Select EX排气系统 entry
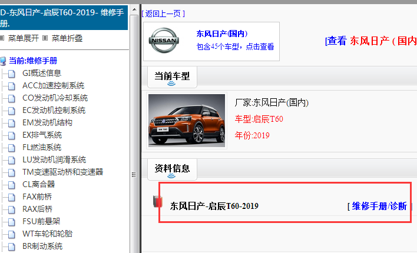The image size is (417, 253). 42,135
